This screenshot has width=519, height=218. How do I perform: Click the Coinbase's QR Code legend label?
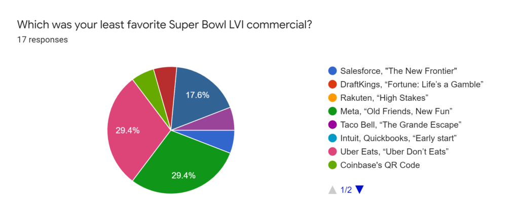point(380,165)
